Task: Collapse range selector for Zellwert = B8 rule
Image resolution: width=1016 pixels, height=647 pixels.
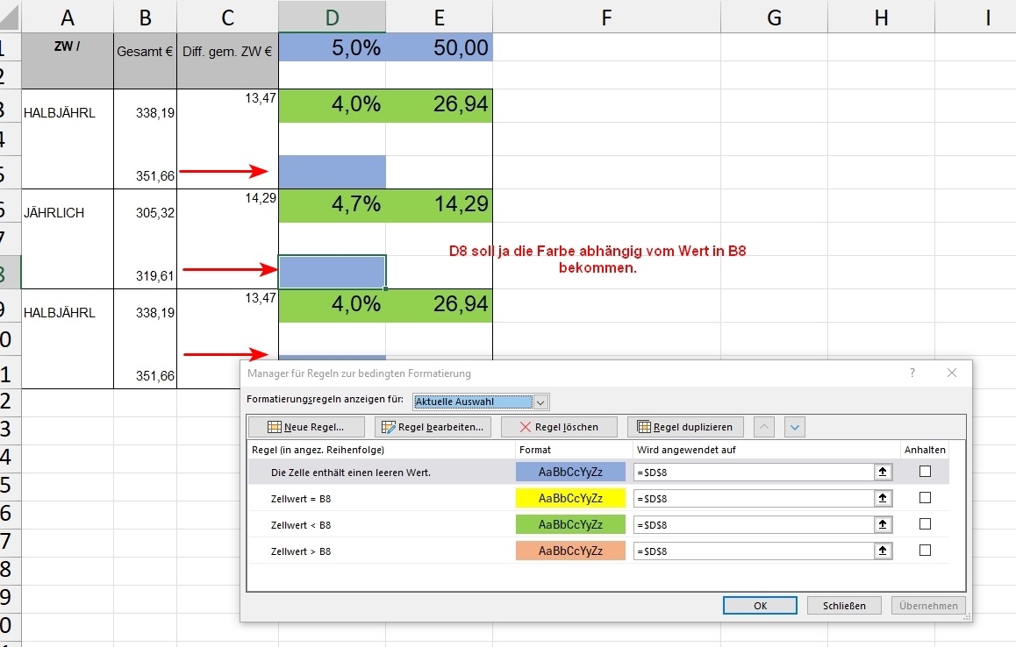Action: pos(883,498)
